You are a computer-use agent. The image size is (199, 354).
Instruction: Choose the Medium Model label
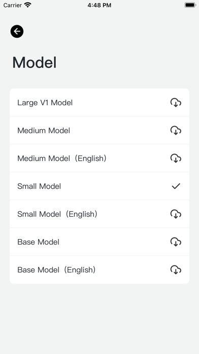pos(44,131)
